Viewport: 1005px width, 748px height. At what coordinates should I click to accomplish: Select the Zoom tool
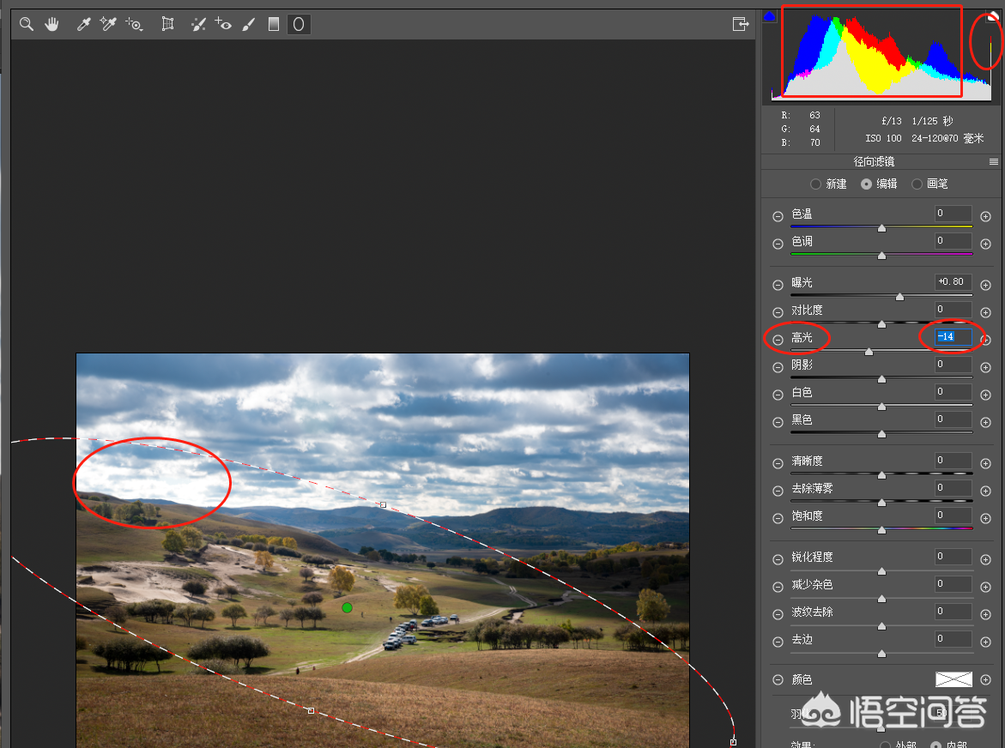[x=27, y=24]
